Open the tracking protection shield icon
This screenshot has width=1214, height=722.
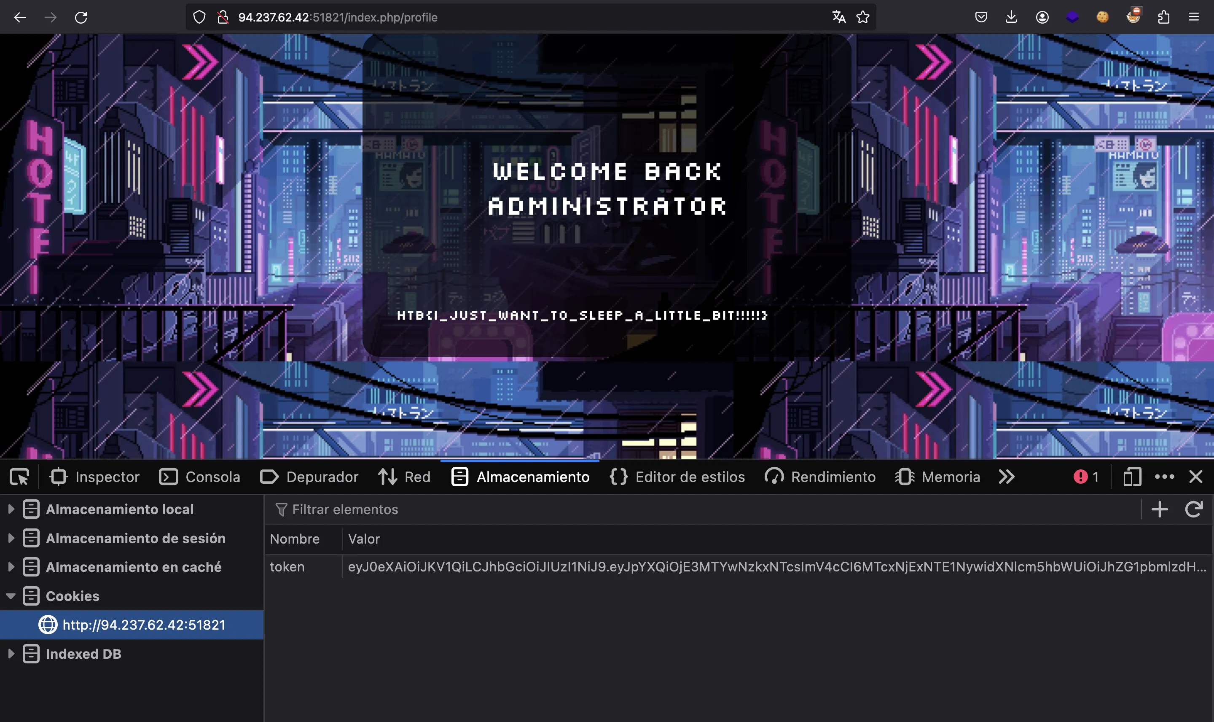199,18
